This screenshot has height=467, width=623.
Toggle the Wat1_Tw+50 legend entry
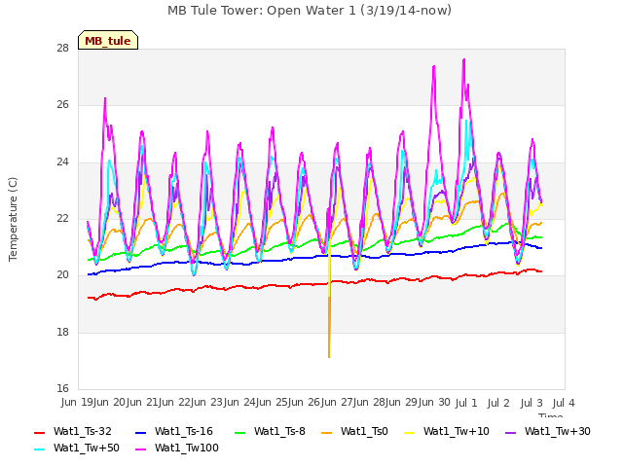(x=77, y=449)
